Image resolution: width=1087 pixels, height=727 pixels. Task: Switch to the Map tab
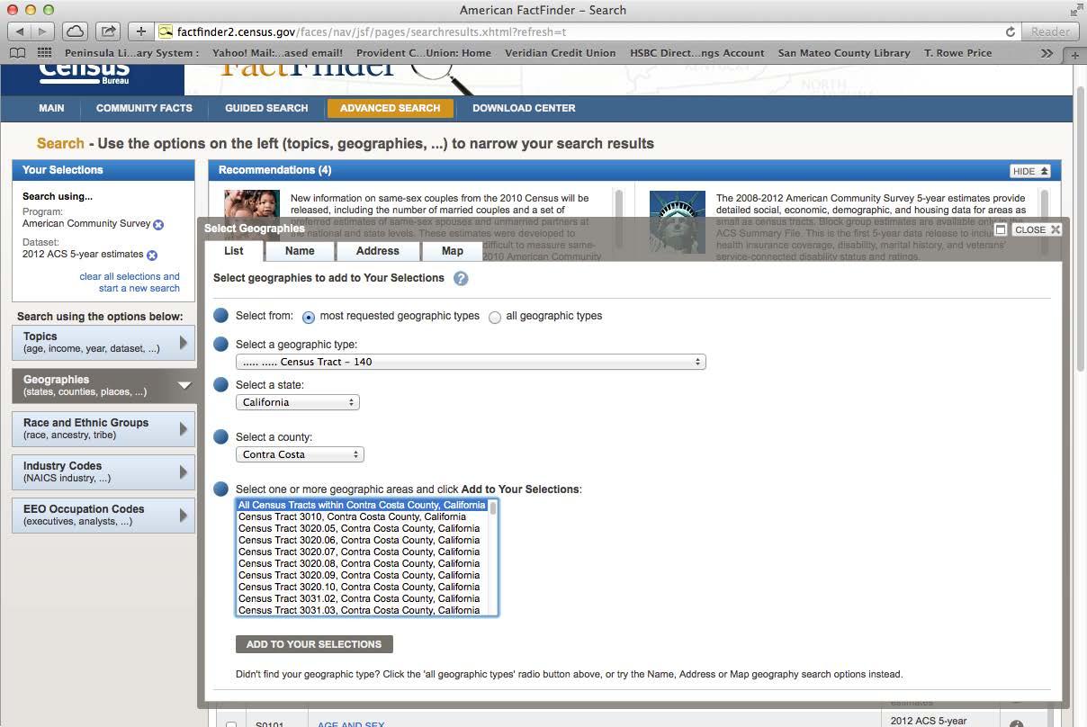point(453,251)
